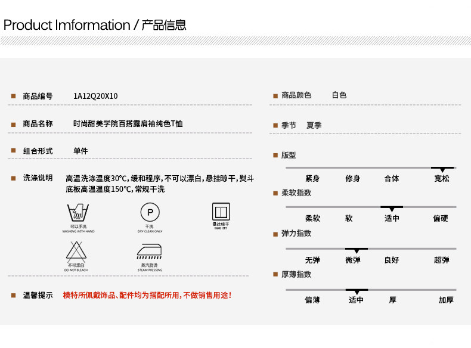Viewport: 471px width, 348px height.
Task: Click the 偏薄 thickness label
Action: tap(312, 300)
